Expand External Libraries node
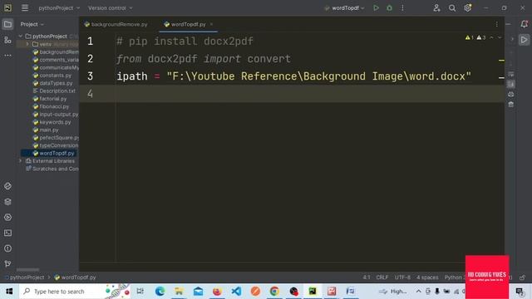Screen dimensions: 532x299 pyautogui.click(x=21, y=161)
